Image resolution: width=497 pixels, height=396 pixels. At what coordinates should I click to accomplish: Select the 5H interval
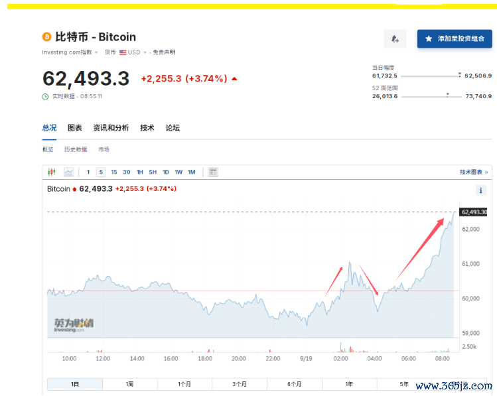pos(153,172)
